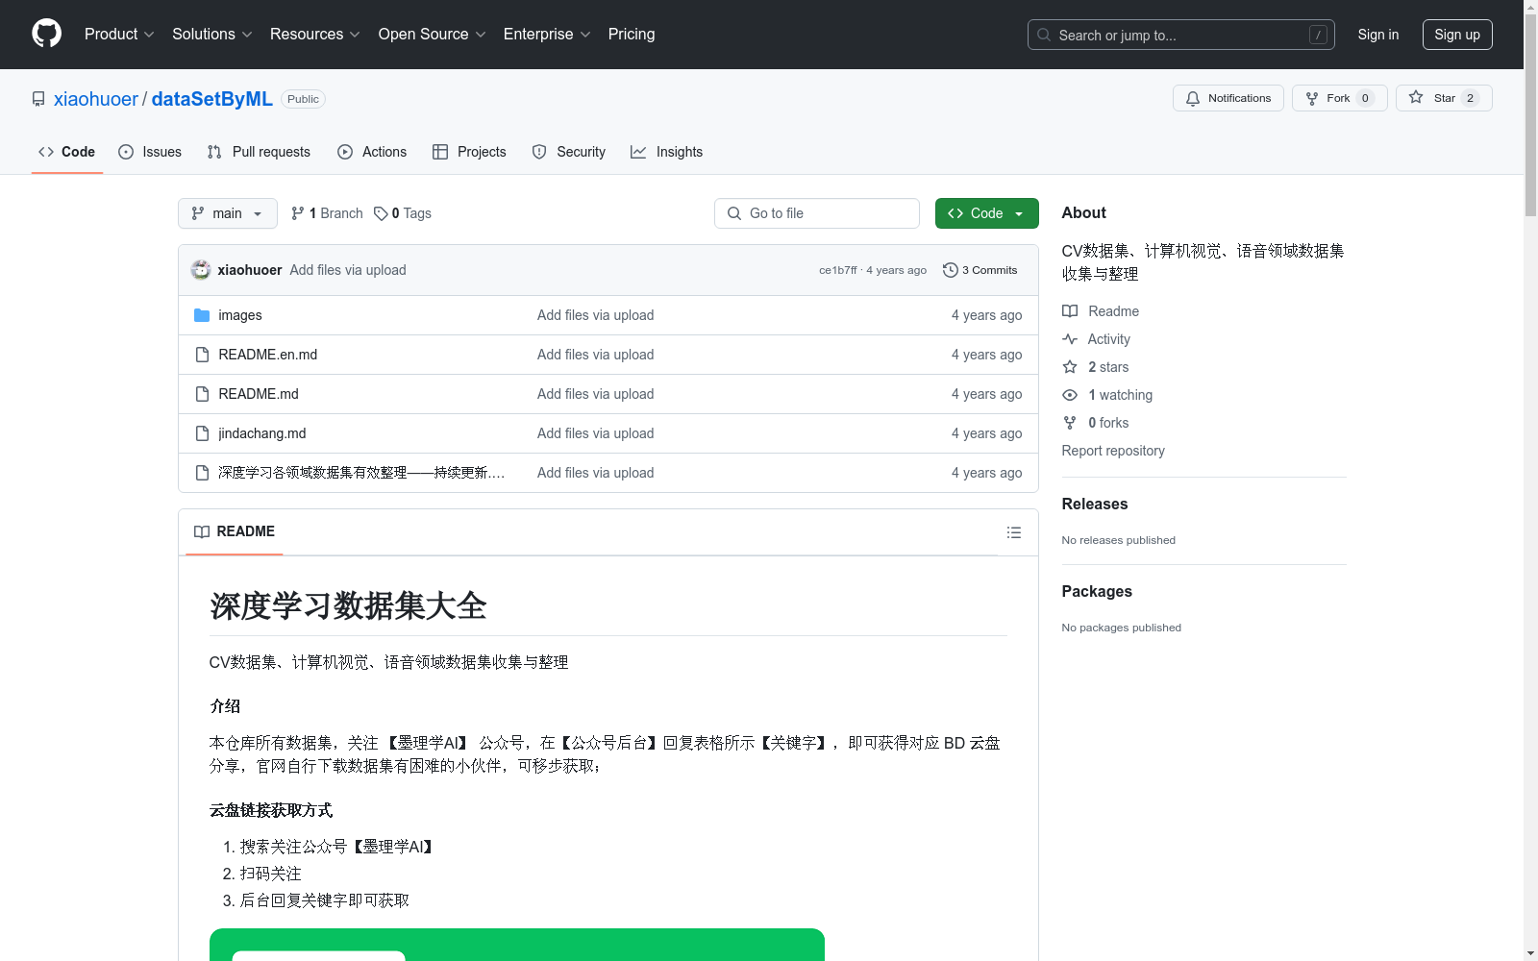Open the images folder name
The image size is (1538, 961).
point(240,315)
